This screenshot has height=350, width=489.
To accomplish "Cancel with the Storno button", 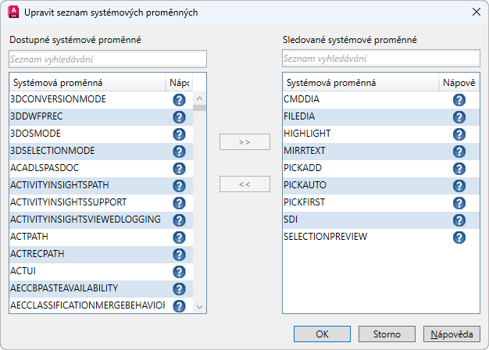I will point(387,334).
